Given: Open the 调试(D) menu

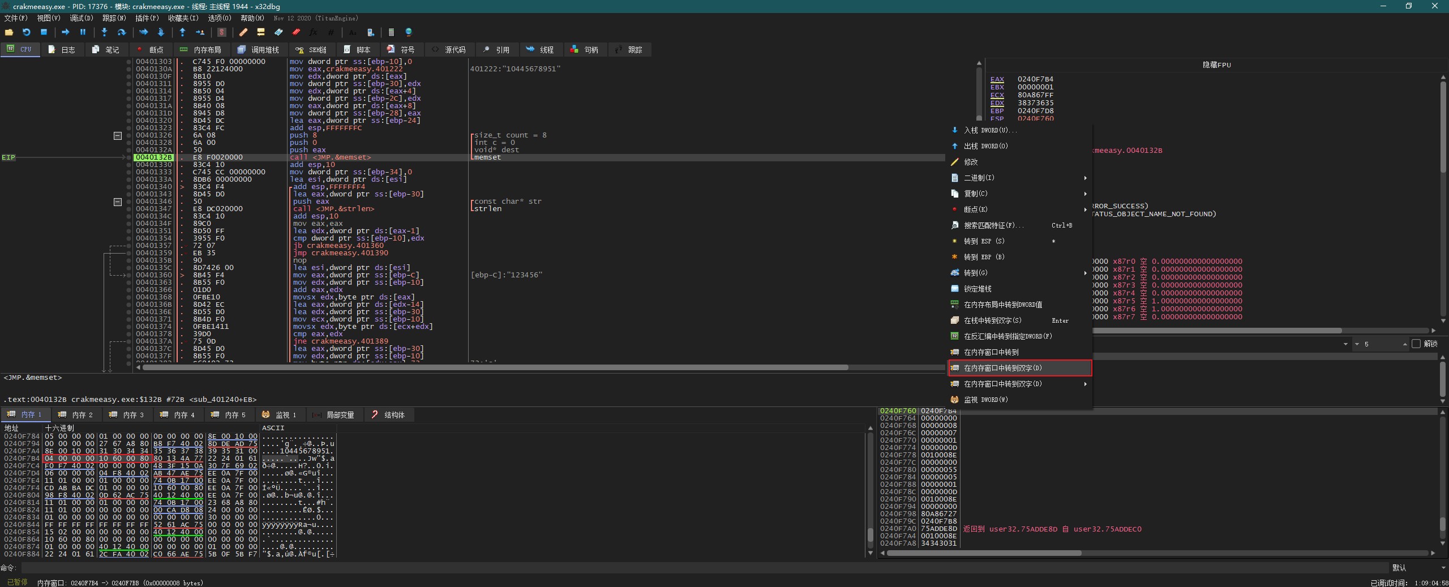Looking at the screenshot, I should [81, 18].
